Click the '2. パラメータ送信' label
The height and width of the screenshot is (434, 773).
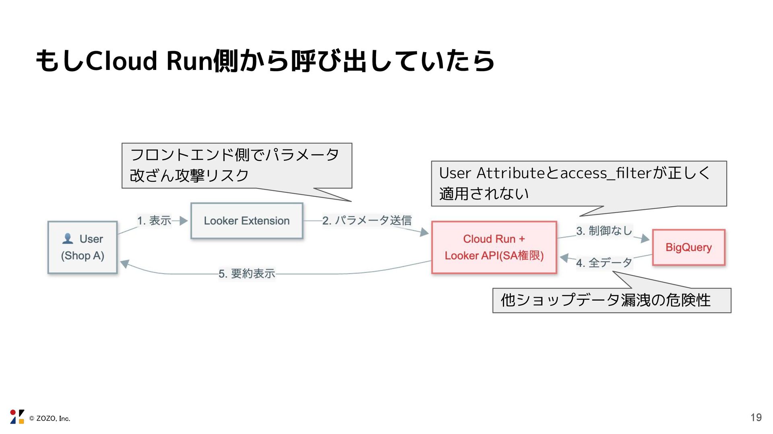[367, 220]
